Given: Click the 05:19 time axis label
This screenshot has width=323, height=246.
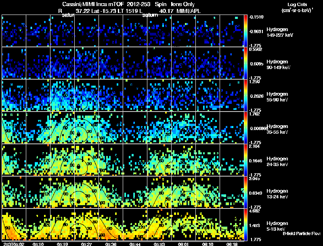Looking at the screenshot, I should 62,244.
